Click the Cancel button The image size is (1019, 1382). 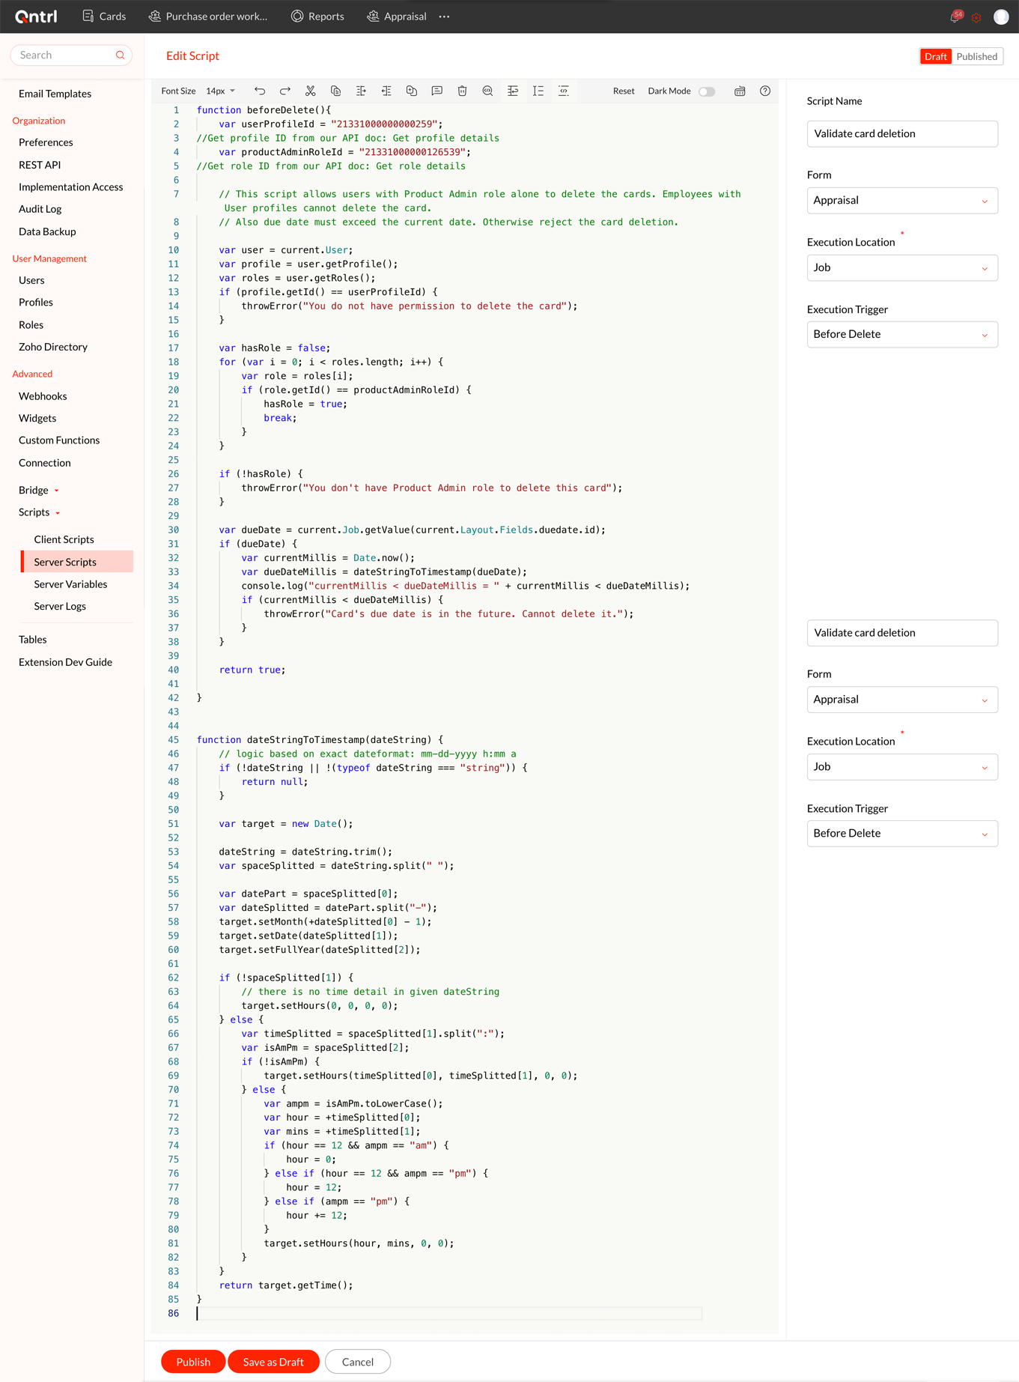click(358, 1362)
